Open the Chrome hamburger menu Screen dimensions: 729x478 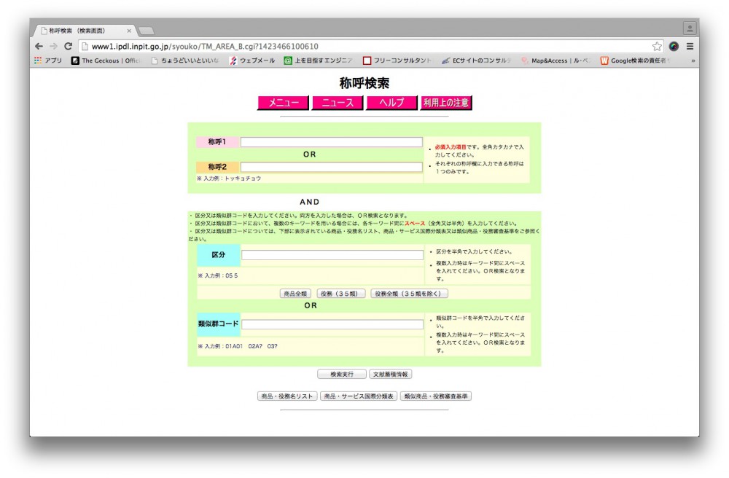[x=690, y=46]
